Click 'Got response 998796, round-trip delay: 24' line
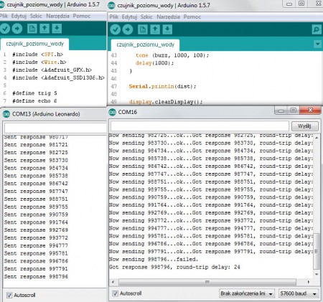The image size is (323, 302). (174, 267)
